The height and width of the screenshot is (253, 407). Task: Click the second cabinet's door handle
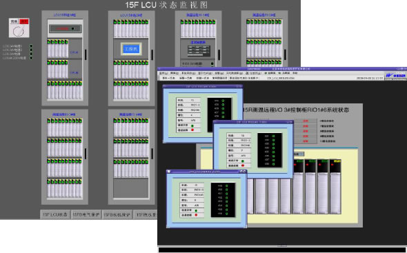tap(152, 54)
